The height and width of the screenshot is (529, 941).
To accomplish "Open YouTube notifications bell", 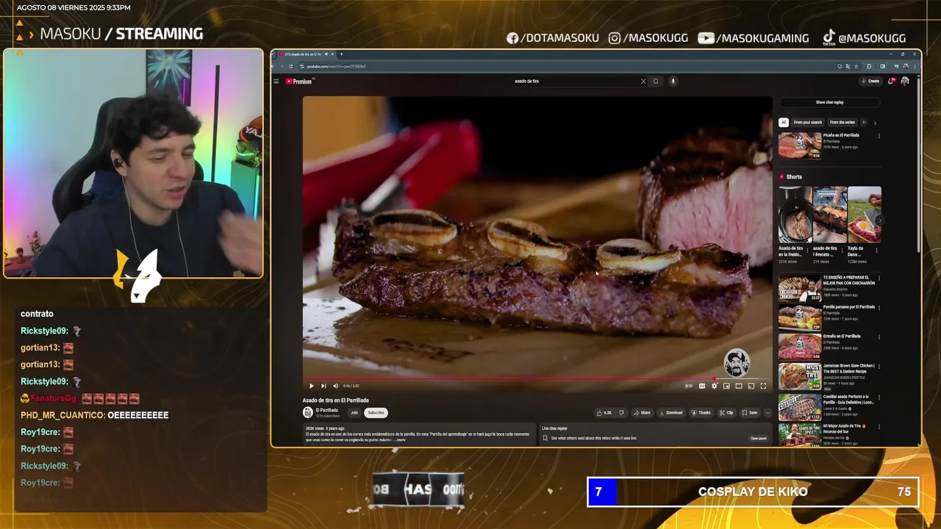I will 892,82.
